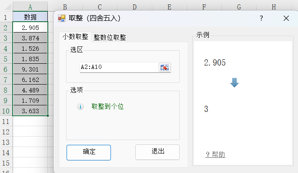
Task: Click the blue info icon beside 取整到个位
Action: click(80, 107)
